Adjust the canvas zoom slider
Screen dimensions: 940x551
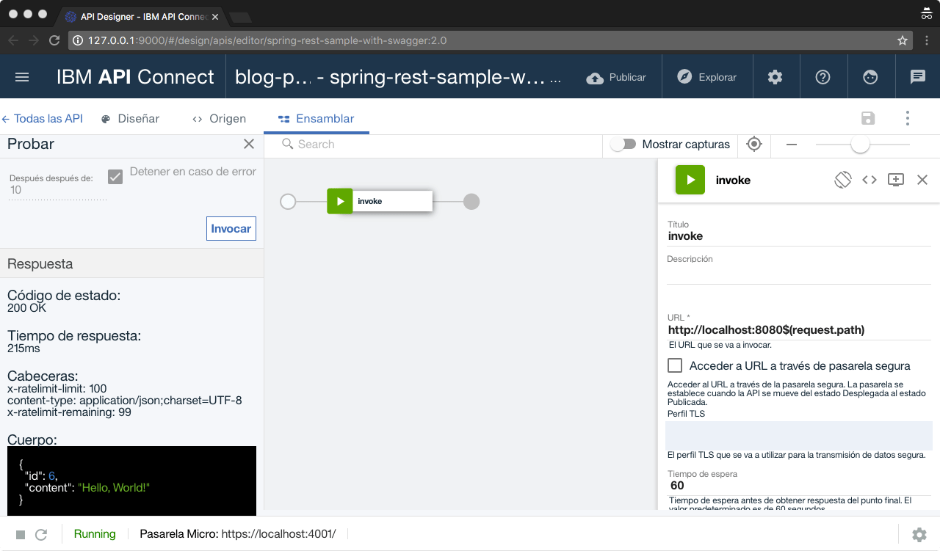point(860,145)
